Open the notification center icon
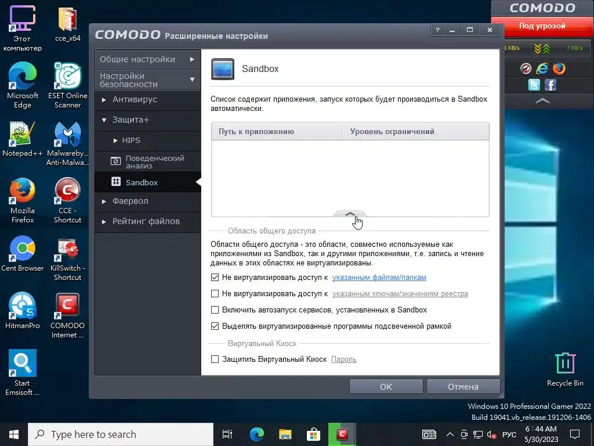This screenshot has height=446, width=594. pos(575,434)
